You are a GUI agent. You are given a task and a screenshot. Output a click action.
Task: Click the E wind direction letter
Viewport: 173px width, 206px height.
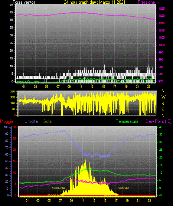[x=163, y=109]
